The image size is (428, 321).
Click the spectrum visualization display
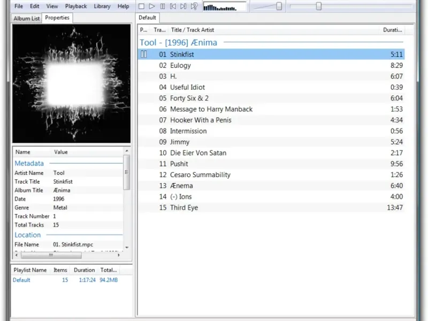click(225, 6)
